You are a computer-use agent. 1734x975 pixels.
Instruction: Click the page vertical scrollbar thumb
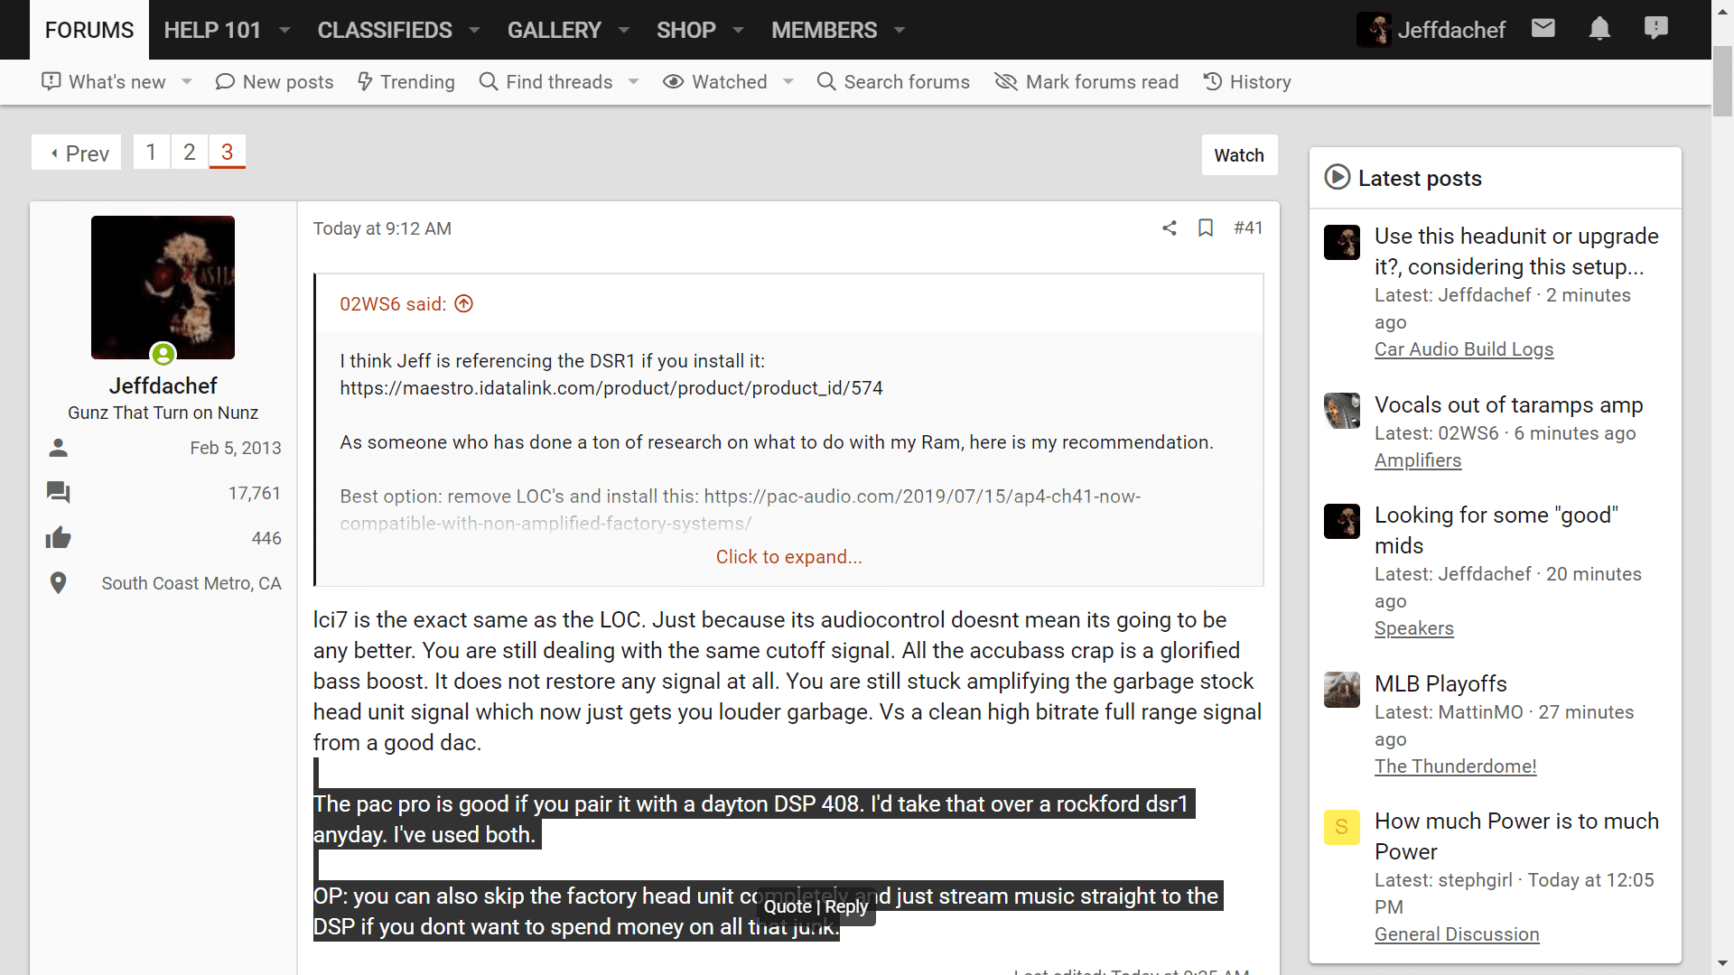click(x=1722, y=79)
